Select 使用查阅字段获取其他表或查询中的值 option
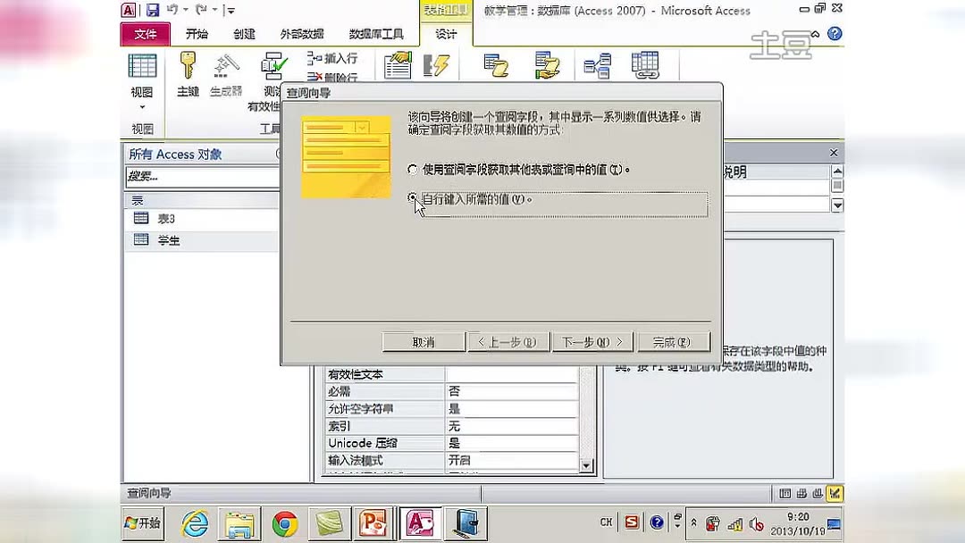 click(411, 170)
